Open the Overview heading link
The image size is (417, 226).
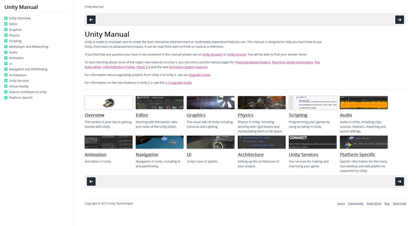[x=94, y=115]
